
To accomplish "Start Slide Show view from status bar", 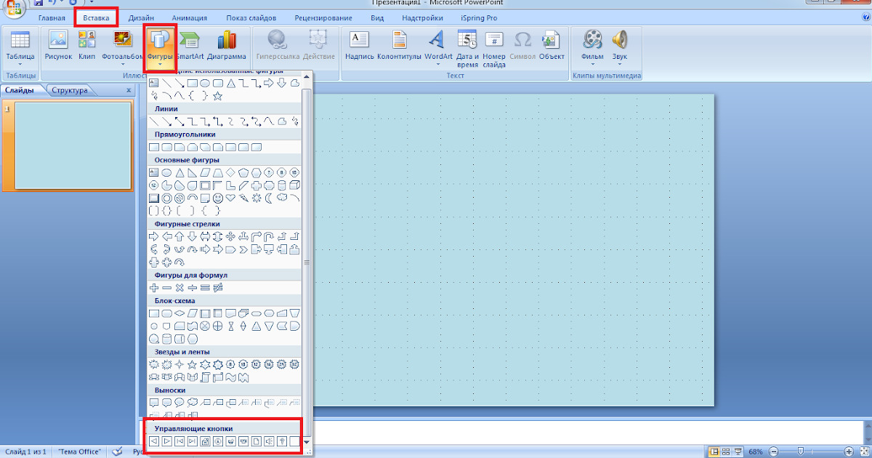I will point(738,451).
